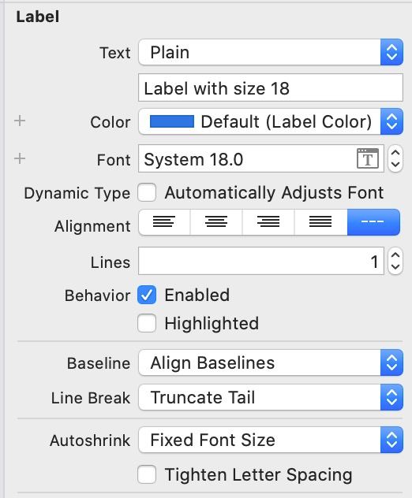Screen dimensions: 412x498
Task: Toggle Tighten Letter Spacing checkbox
Action: (x=147, y=474)
